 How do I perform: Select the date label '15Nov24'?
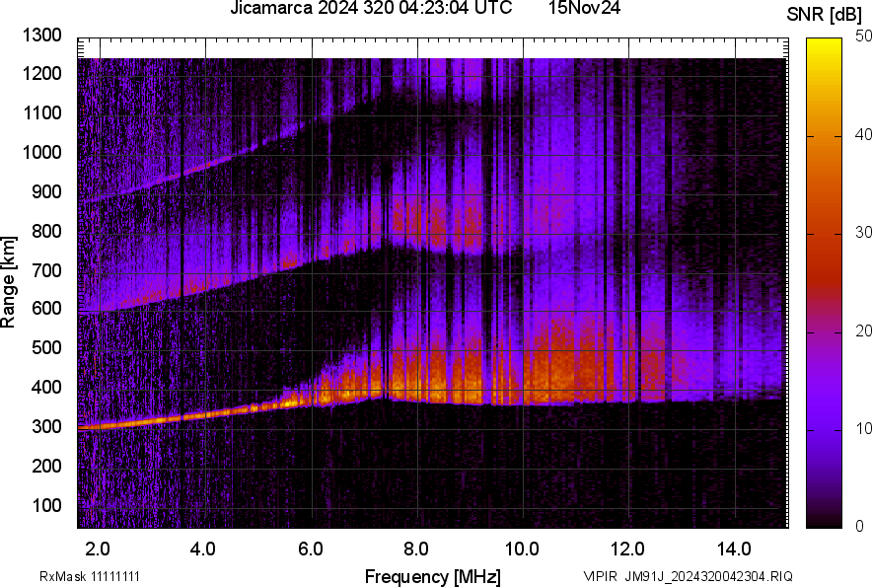point(585,10)
